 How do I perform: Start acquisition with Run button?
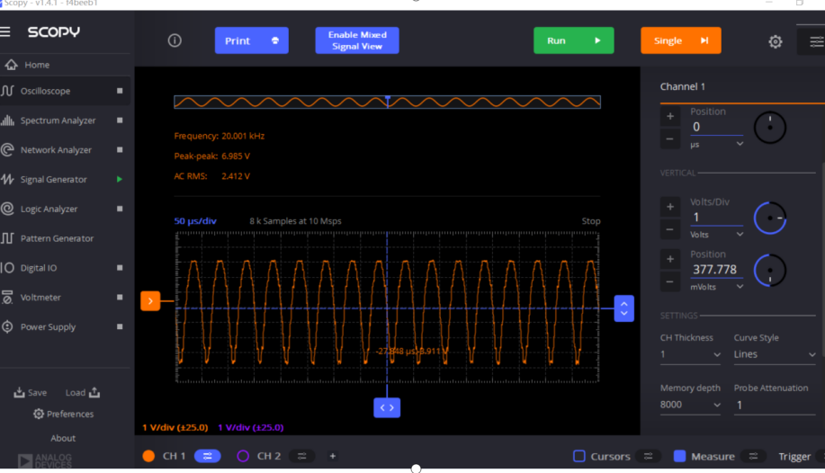click(x=573, y=40)
